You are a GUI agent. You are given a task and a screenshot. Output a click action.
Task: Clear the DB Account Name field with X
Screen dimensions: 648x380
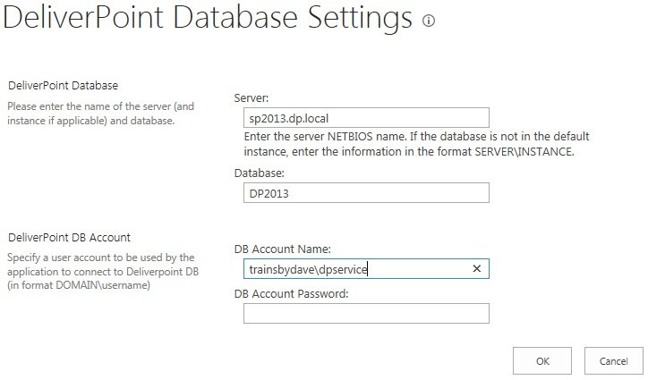pos(476,268)
